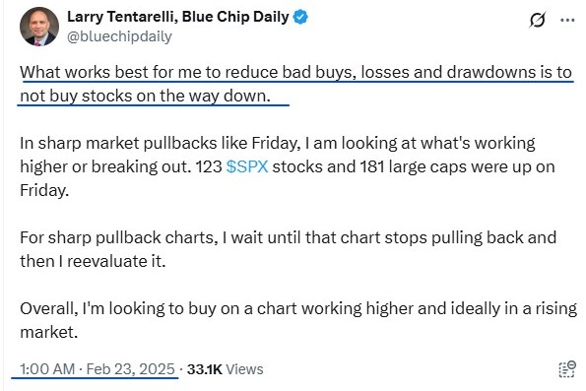Viewport: 586px width, 391px height.
Task: Visit the @bluechipdaily handle link
Action: click(x=119, y=36)
